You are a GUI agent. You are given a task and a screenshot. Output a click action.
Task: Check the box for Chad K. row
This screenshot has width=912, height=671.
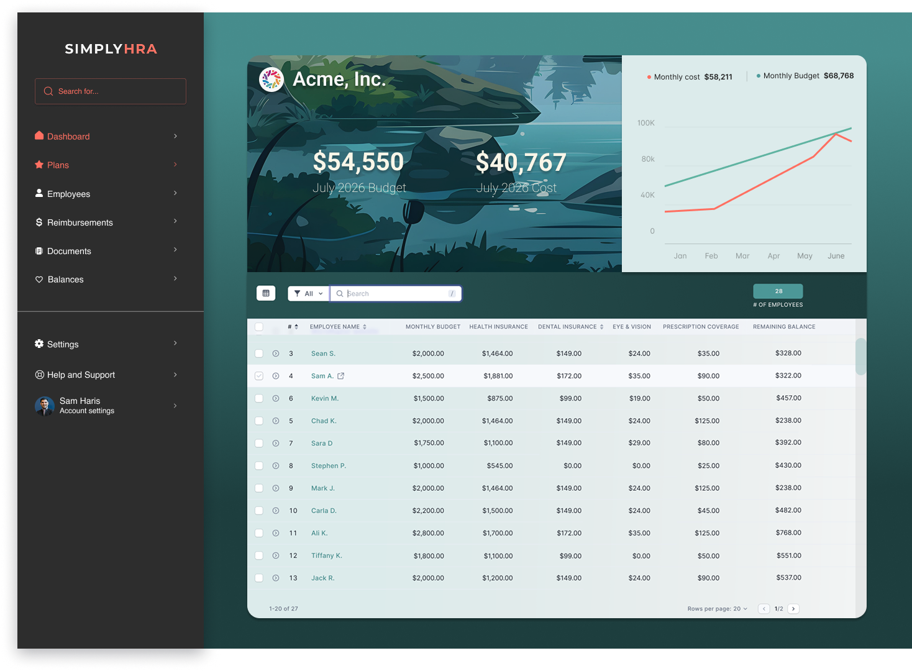259,421
